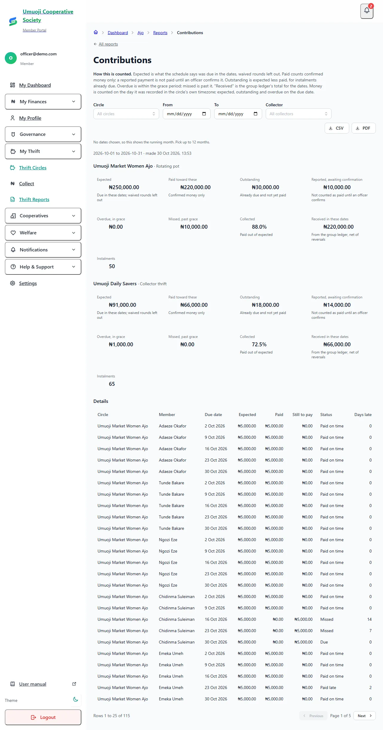
Task: Click the Umuoji Cooperative logo icon
Action: pos(13,21)
